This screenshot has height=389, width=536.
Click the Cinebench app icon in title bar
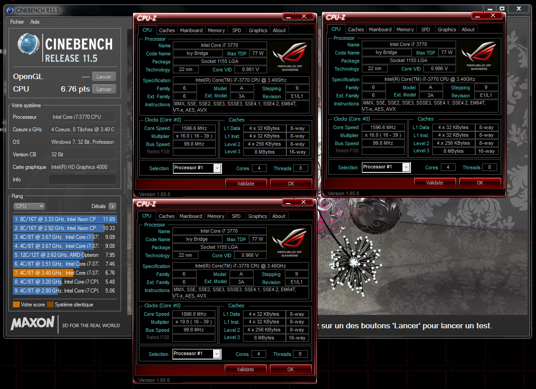[10, 10]
